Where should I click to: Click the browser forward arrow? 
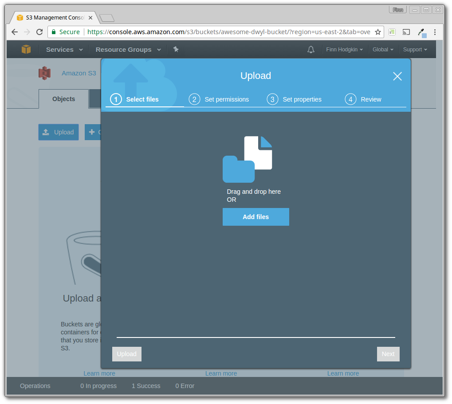27,32
